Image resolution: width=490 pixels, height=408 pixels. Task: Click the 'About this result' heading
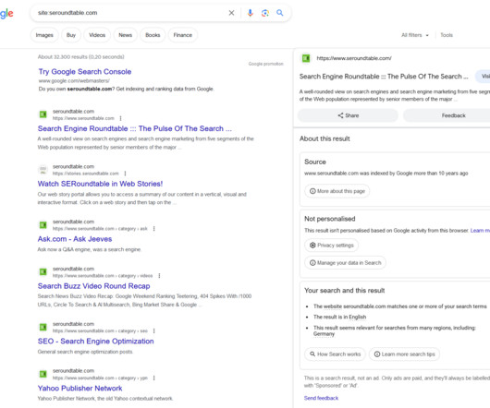pos(325,138)
